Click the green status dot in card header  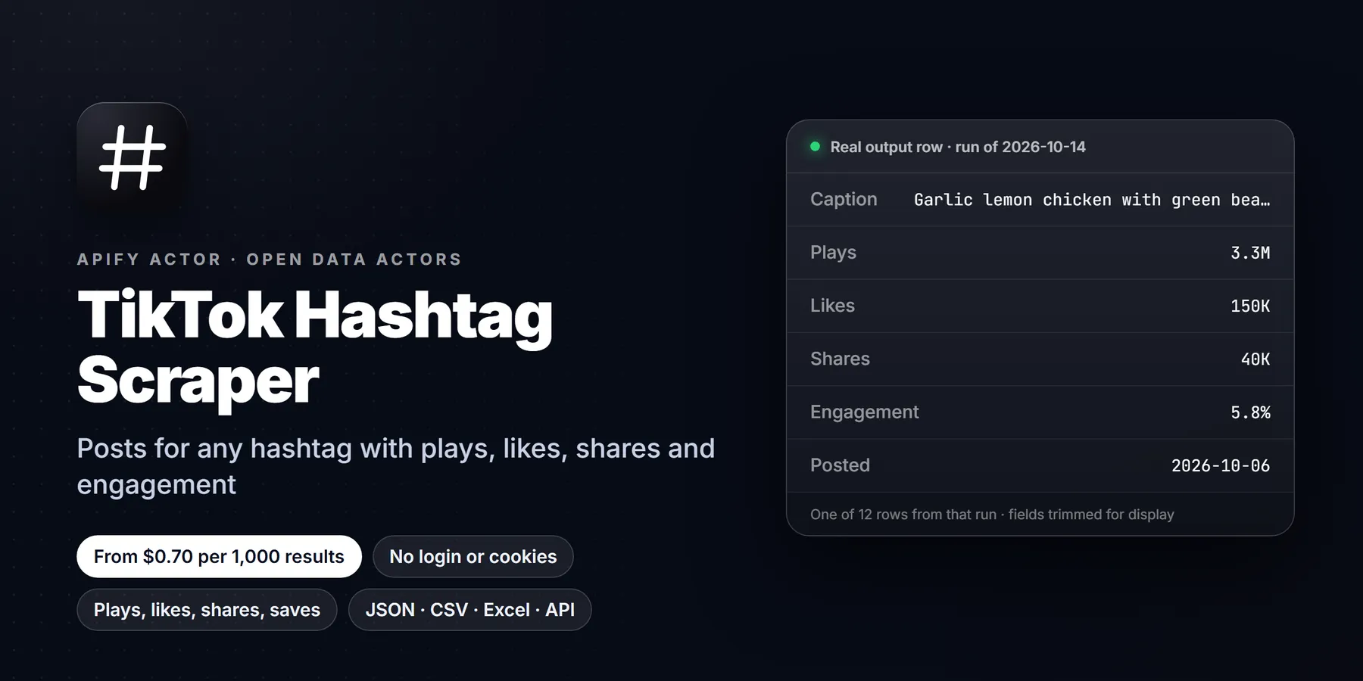816,147
